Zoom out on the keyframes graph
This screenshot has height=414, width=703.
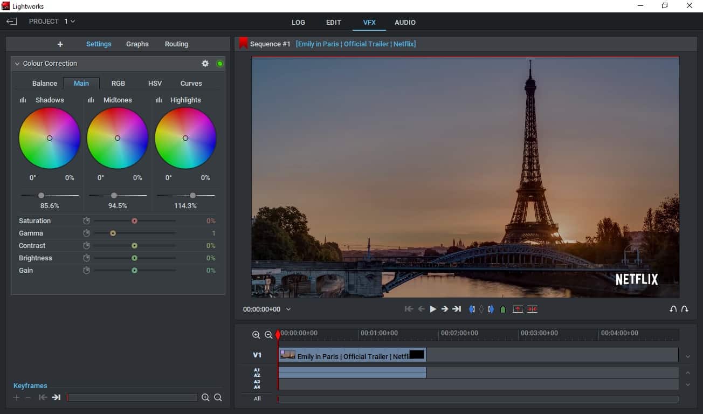coord(218,397)
